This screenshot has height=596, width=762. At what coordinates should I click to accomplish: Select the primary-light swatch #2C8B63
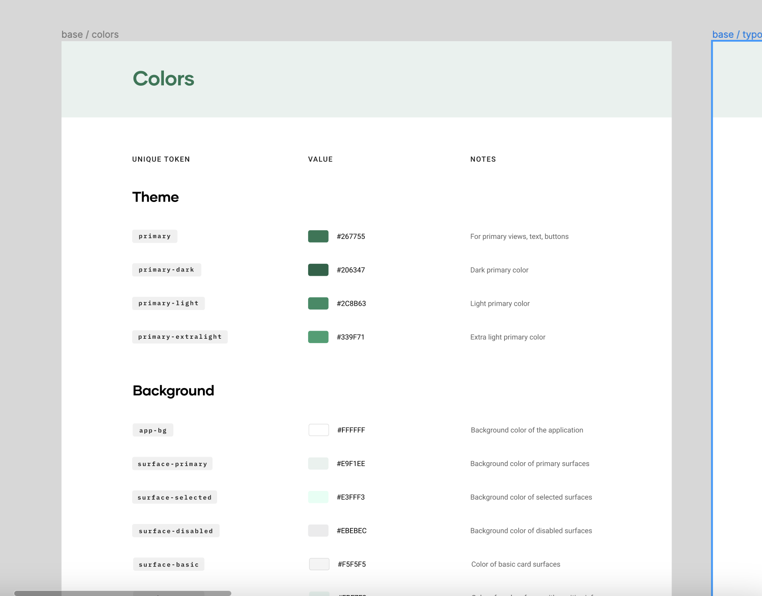click(x=318, y=303)
